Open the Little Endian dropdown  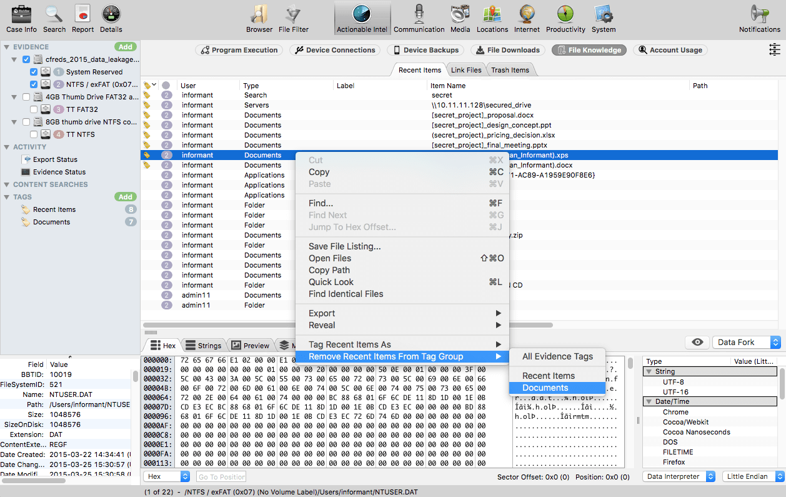(752, 476)
